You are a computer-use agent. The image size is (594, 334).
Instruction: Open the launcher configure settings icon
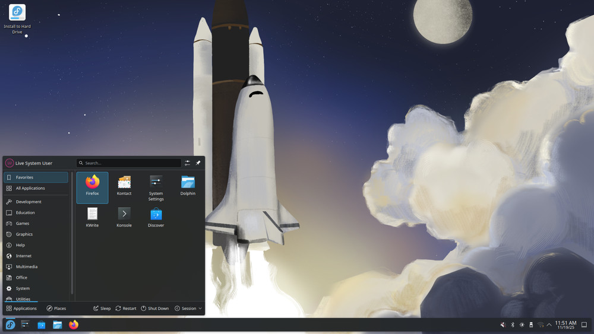pos(187,163)
